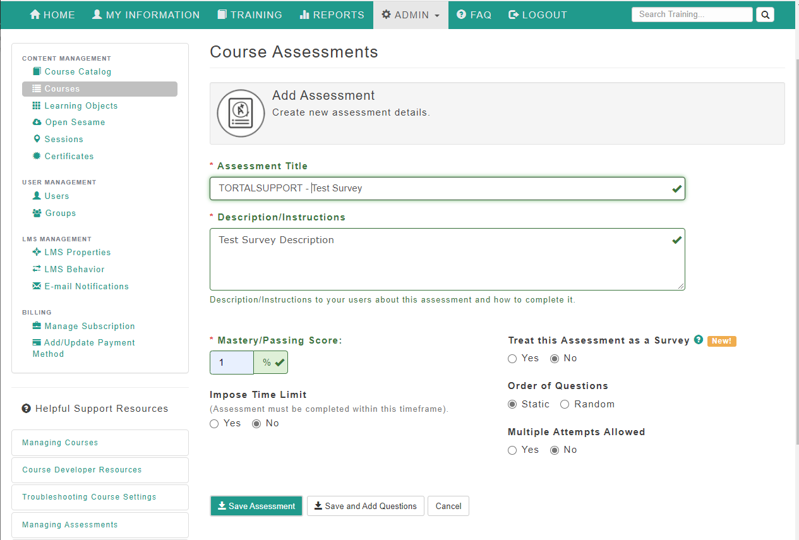Open the Admin dropdown caret

click(x=437, y=16)
